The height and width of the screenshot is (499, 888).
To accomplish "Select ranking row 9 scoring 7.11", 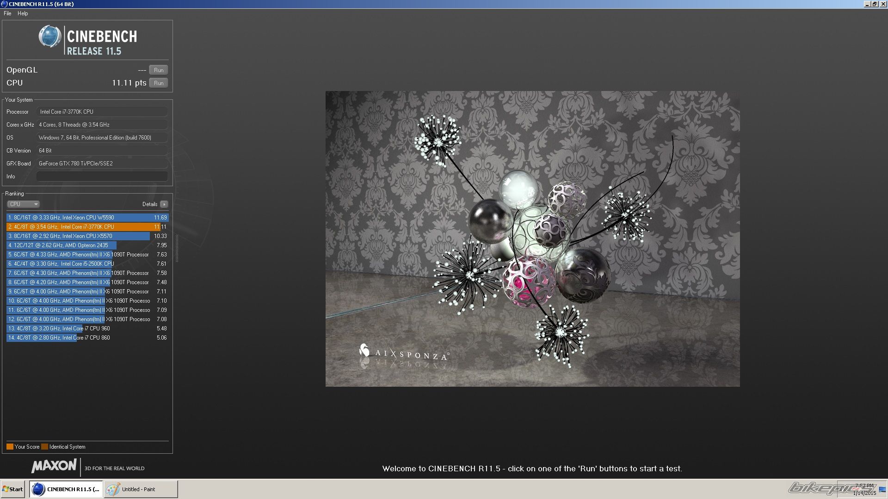I will tap(87, 292).
